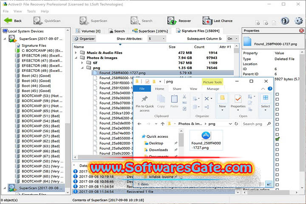The image size is (306, 204).
Task: Click Delete X icon in Explorer ribbon
Action: pyautogui.click(x=207, y=99)
